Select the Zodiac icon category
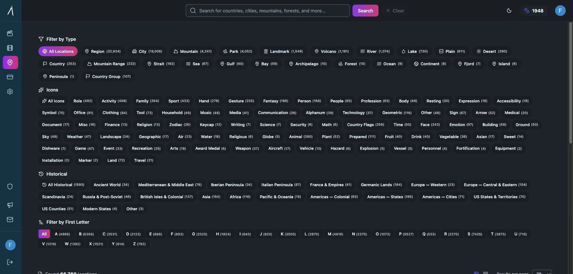573x274 pixels. [180, 125]
